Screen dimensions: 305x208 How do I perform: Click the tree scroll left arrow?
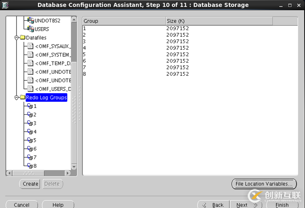pos(9,173)
